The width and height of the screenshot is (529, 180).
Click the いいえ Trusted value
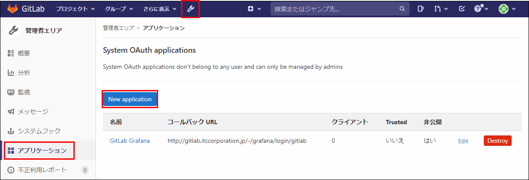[395, 141]
